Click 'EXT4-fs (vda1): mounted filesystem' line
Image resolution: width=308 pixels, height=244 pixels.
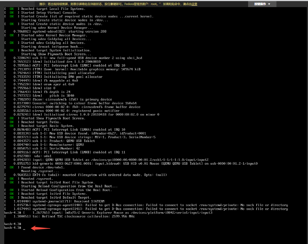pos(85,175)
